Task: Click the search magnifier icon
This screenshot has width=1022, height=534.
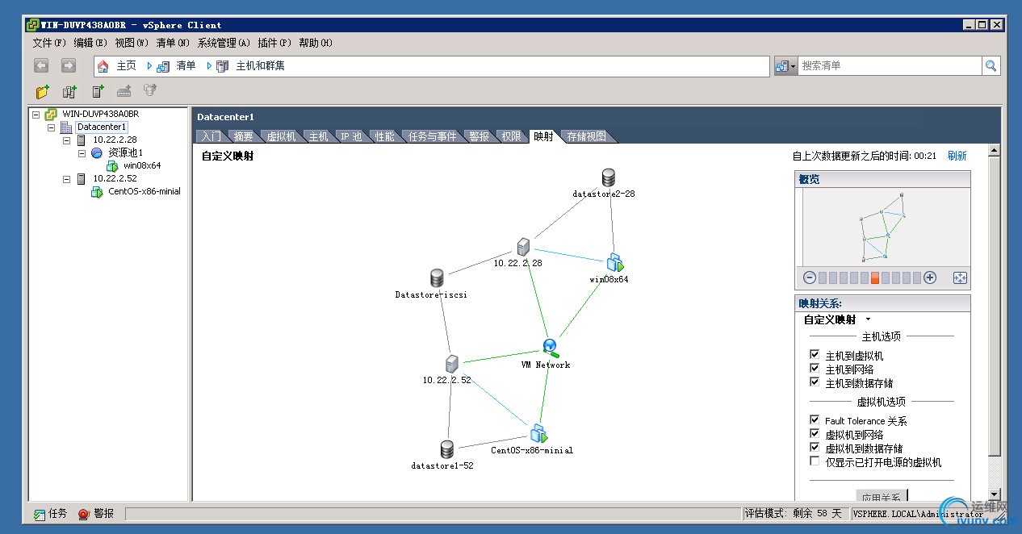Action: (x=991, y=66)
